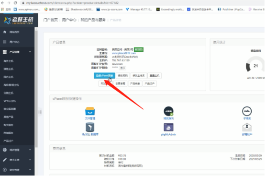Viewport: 265px width, 176px height.
Task: Click the sidebar vertical scrollbar
Action: point(36,88)
